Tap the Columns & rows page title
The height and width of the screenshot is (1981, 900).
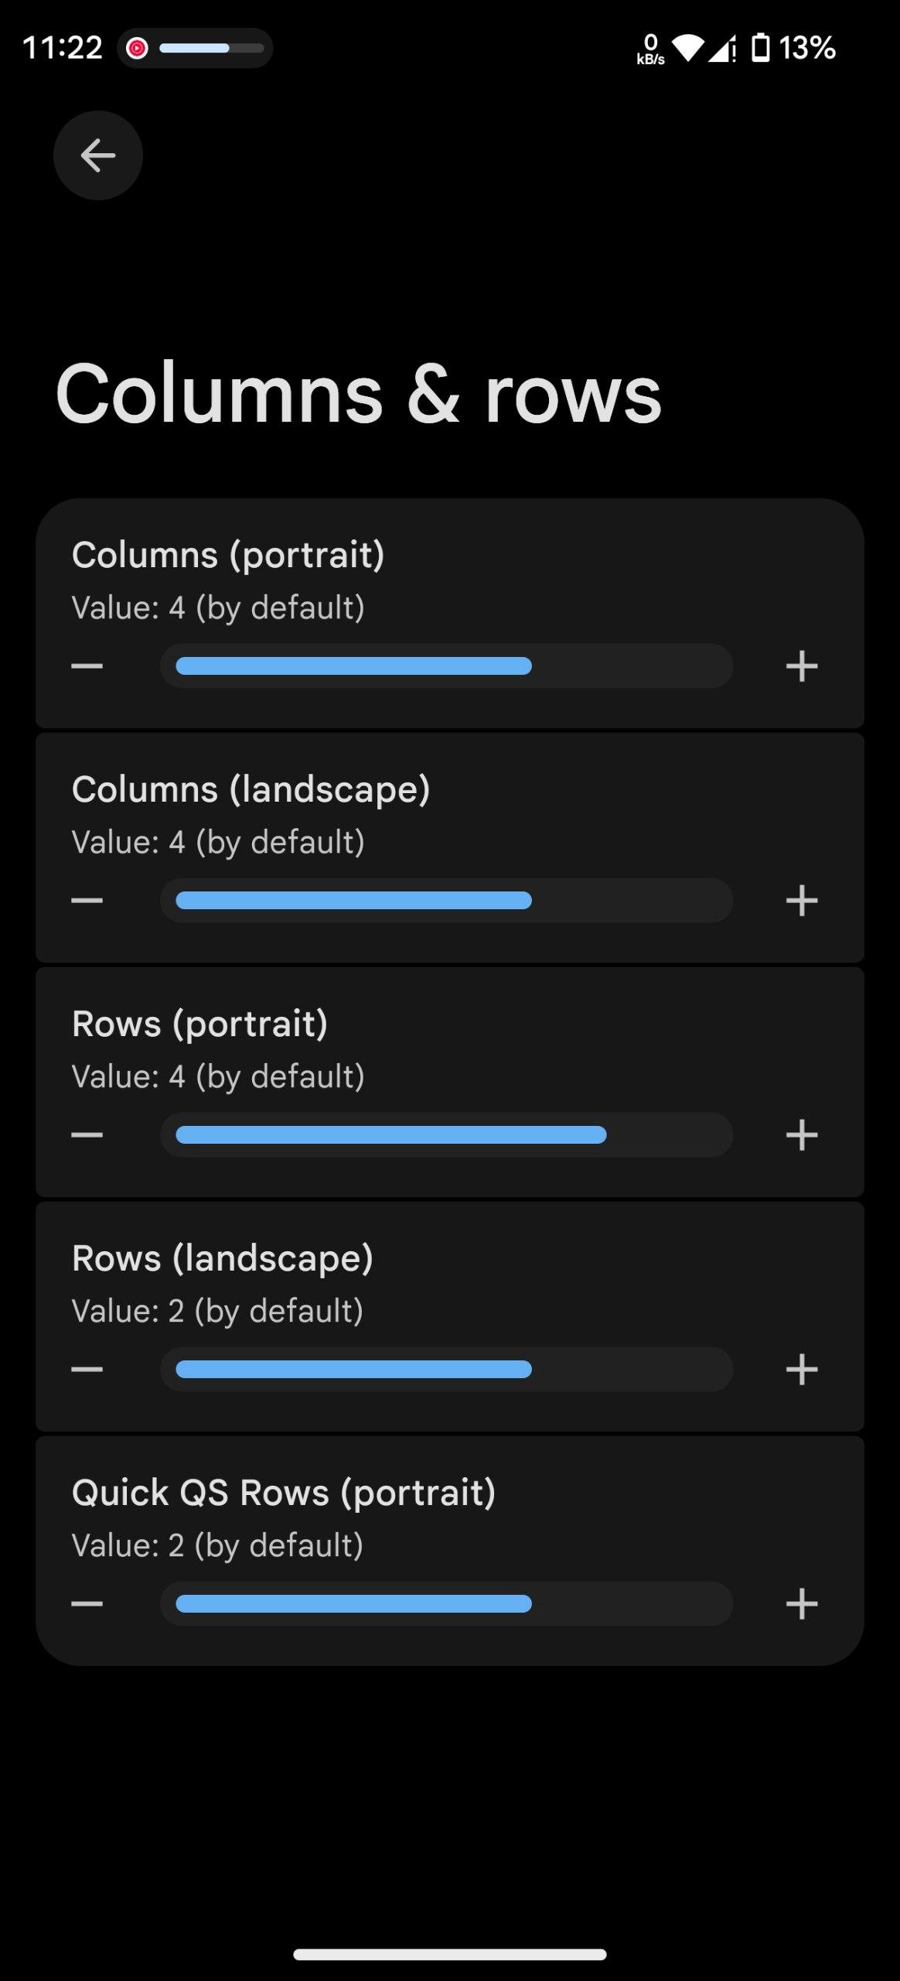[359, 395]
